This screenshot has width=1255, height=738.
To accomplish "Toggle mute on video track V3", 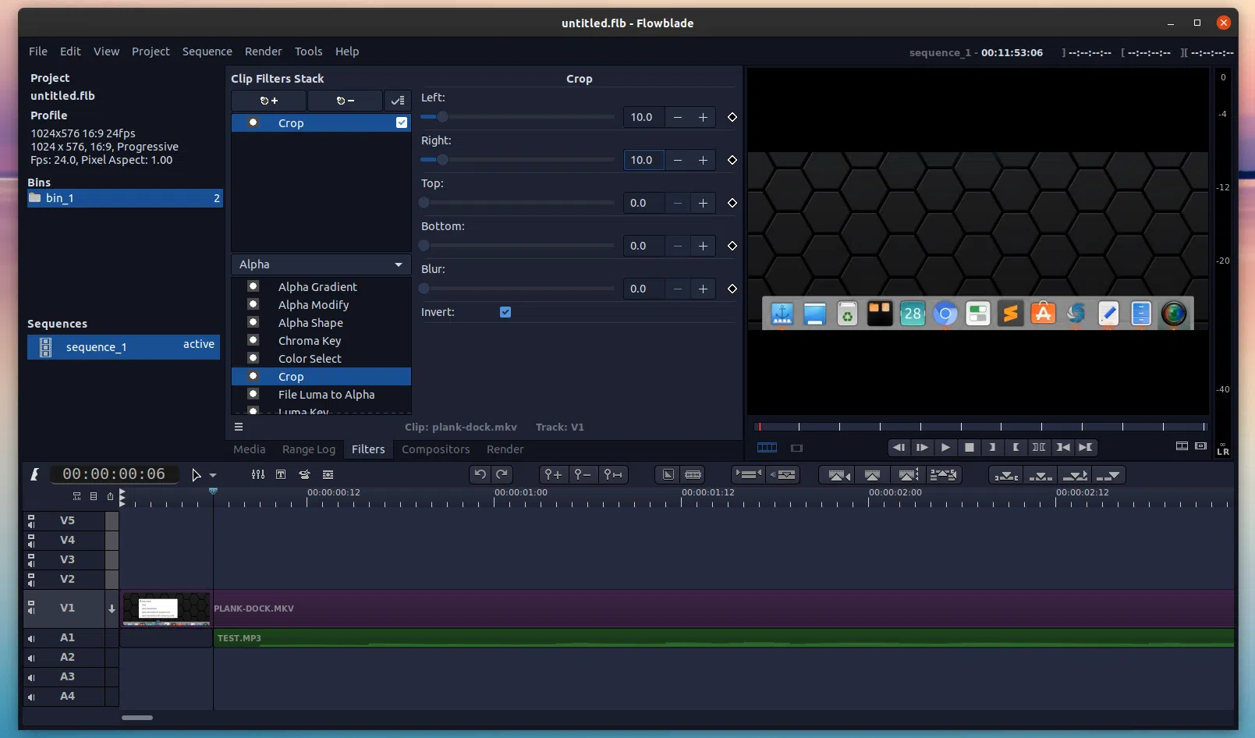I will 31,559.
